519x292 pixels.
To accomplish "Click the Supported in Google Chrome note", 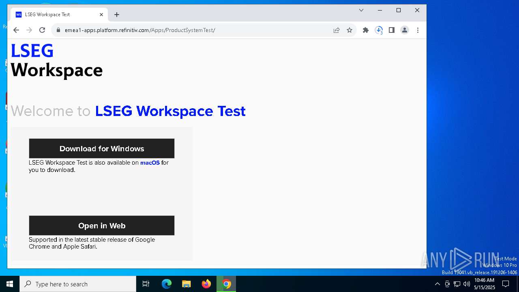I will point(92,243).
